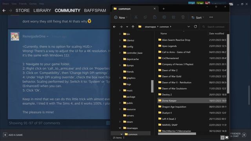Image resolution: width=251 pixels, height=141 pixels.
Task: Close the common tab
Action: pyautogui.click(x=155, y=9)
